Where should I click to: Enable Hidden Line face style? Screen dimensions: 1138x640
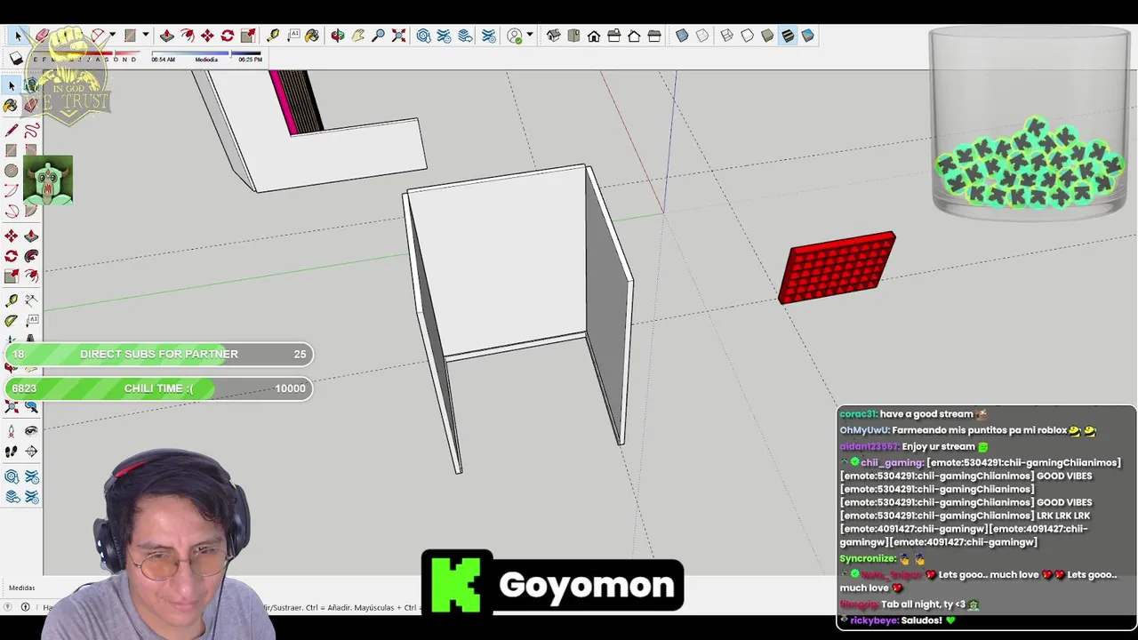[x=747, y=36]
